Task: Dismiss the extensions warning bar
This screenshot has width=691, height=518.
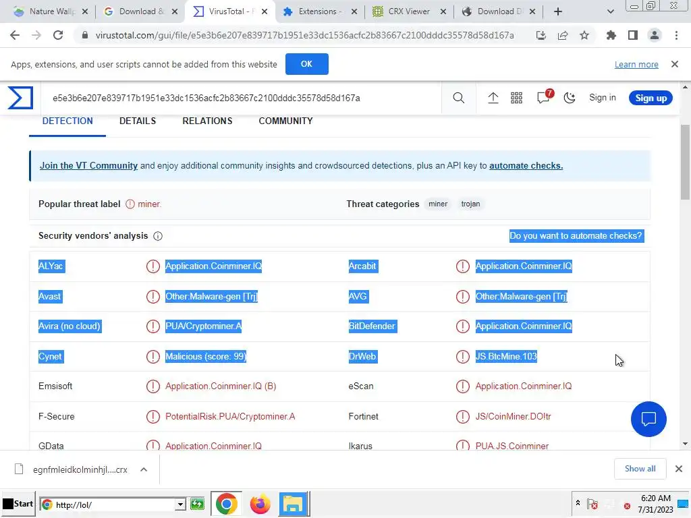Action: point(675,64)
